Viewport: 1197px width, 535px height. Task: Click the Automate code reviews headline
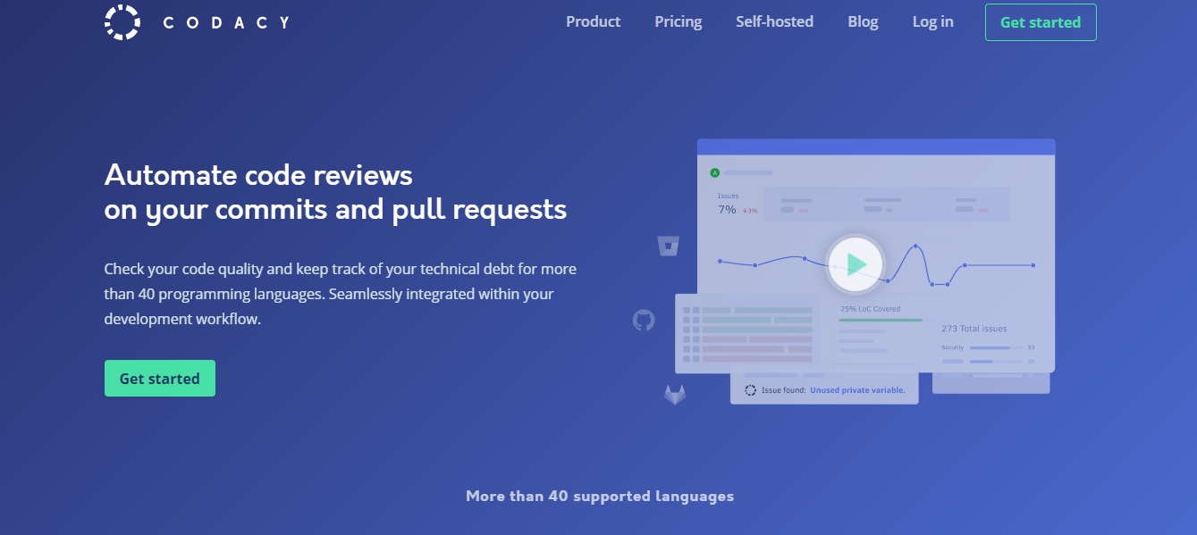click(x=335, y=191)
